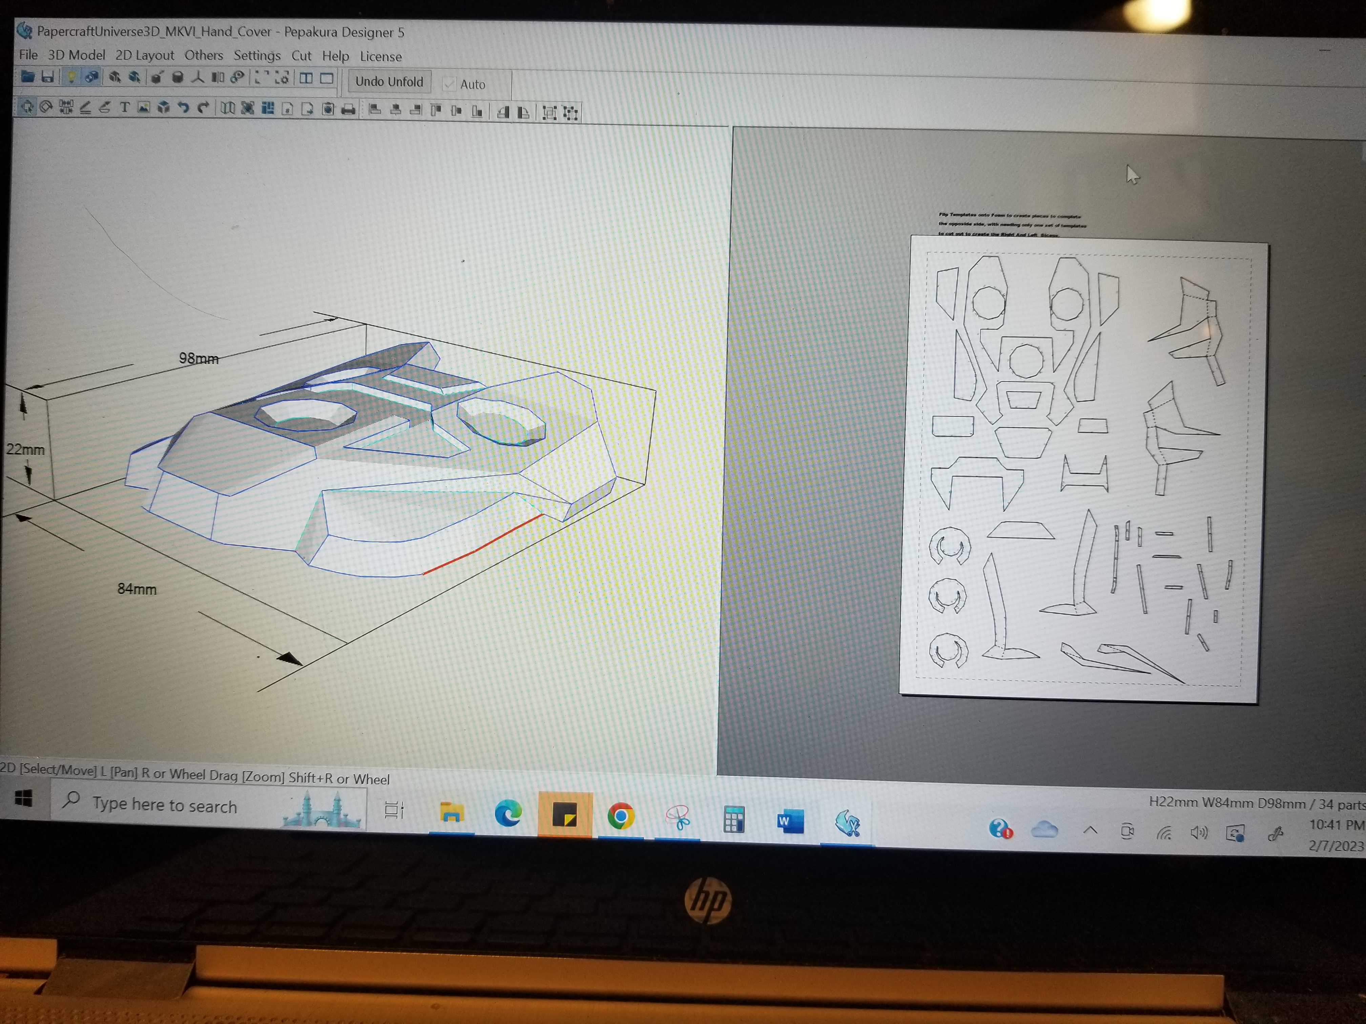Viewport: 1366px width, 1024px height.
Task: Open Task View from taskbar
Action: [x=394, y=810]
